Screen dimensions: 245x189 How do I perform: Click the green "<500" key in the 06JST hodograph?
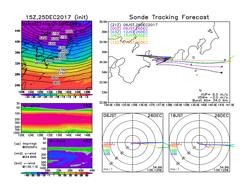coord(107,150)
